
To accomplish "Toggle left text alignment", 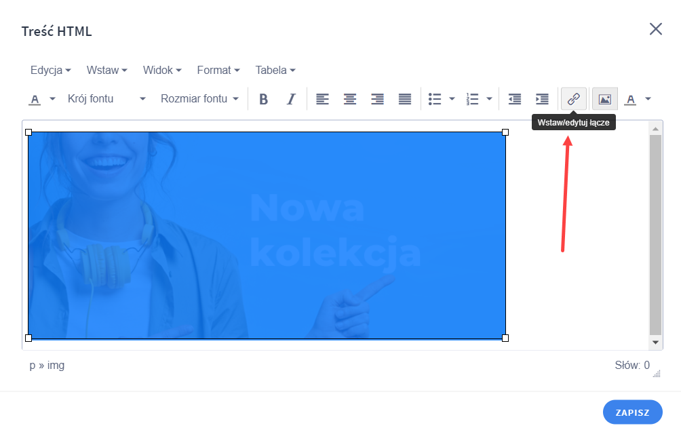I will point(323,98).
